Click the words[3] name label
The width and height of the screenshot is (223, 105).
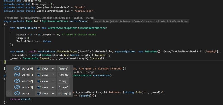coord(27,87)
